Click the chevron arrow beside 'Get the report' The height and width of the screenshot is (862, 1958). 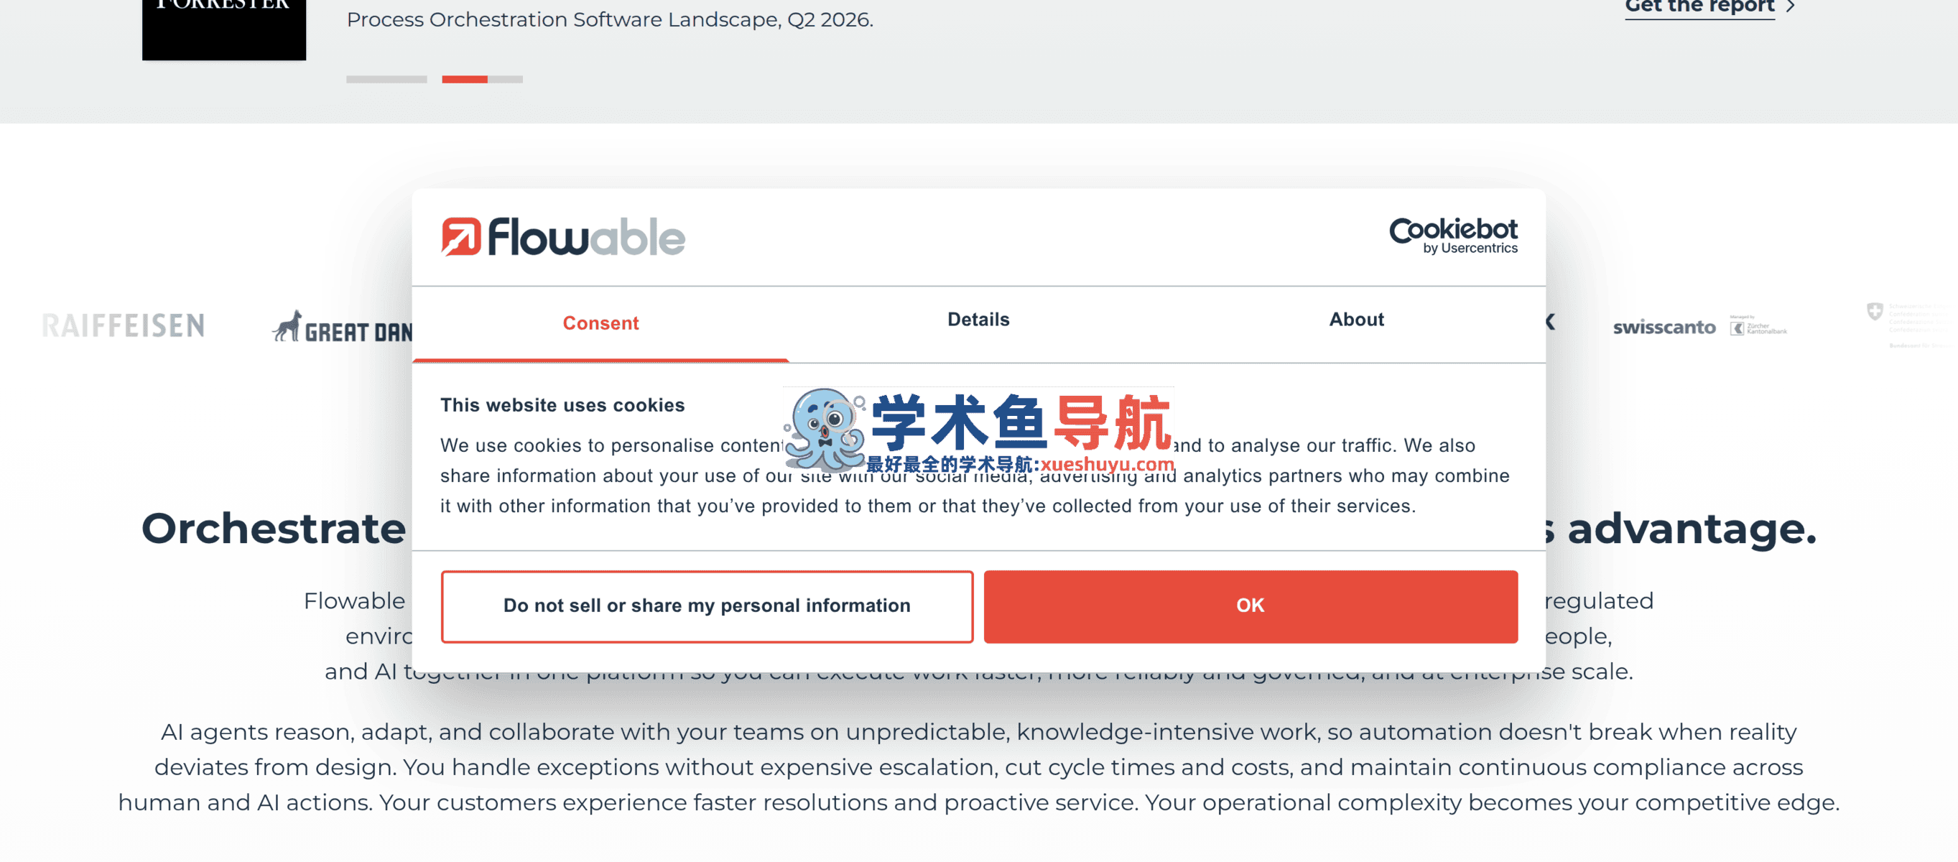point(1791,7)
